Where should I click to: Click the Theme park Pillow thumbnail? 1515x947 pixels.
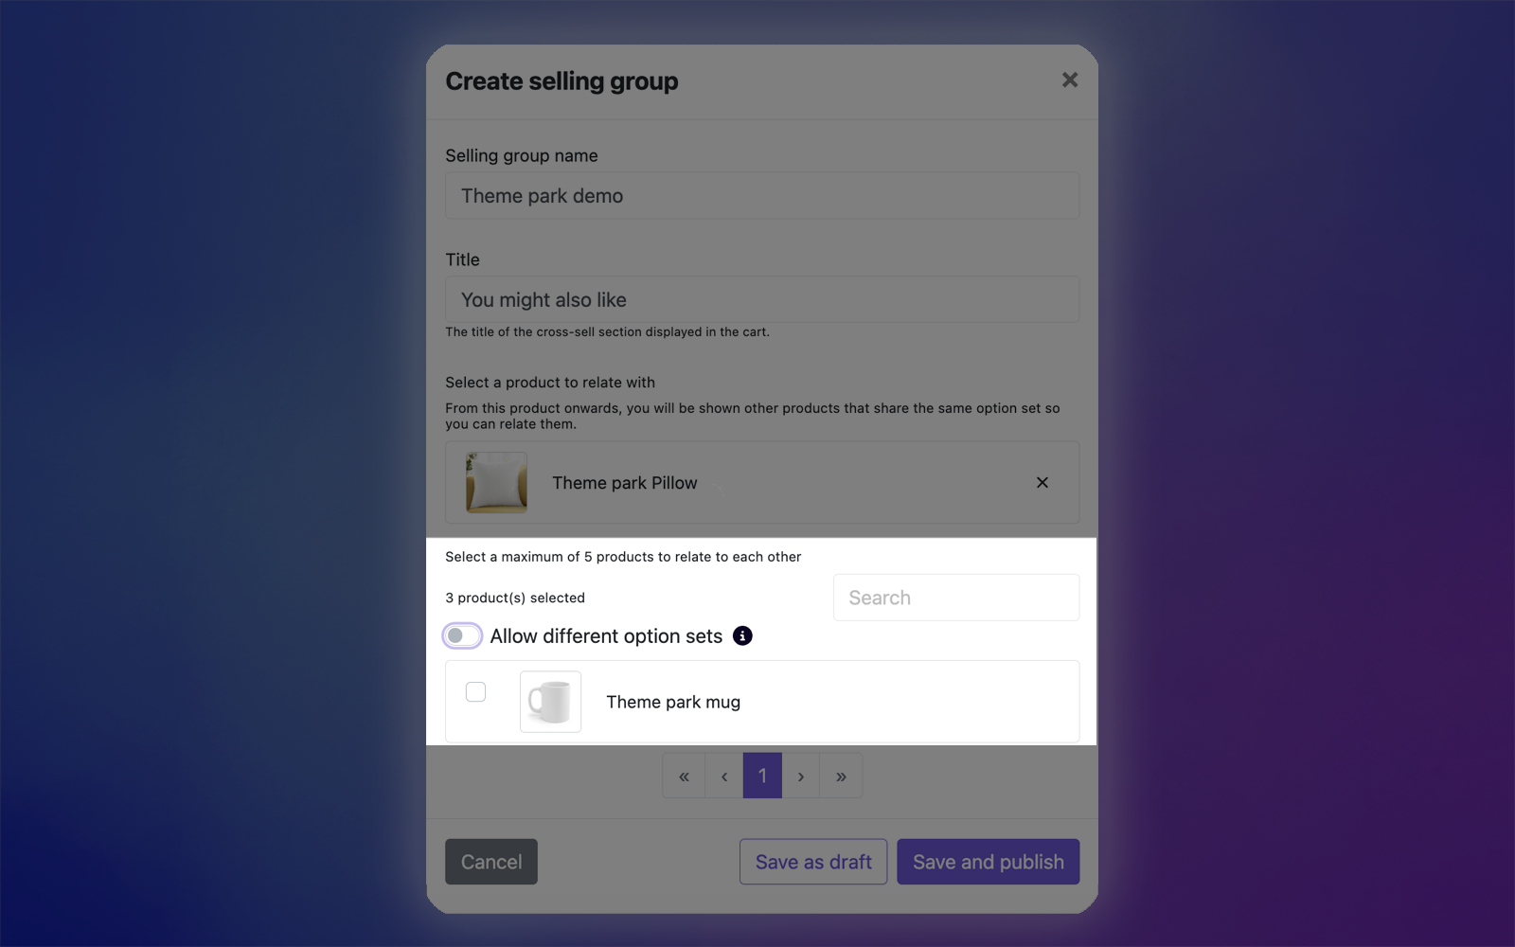point(496,482)
